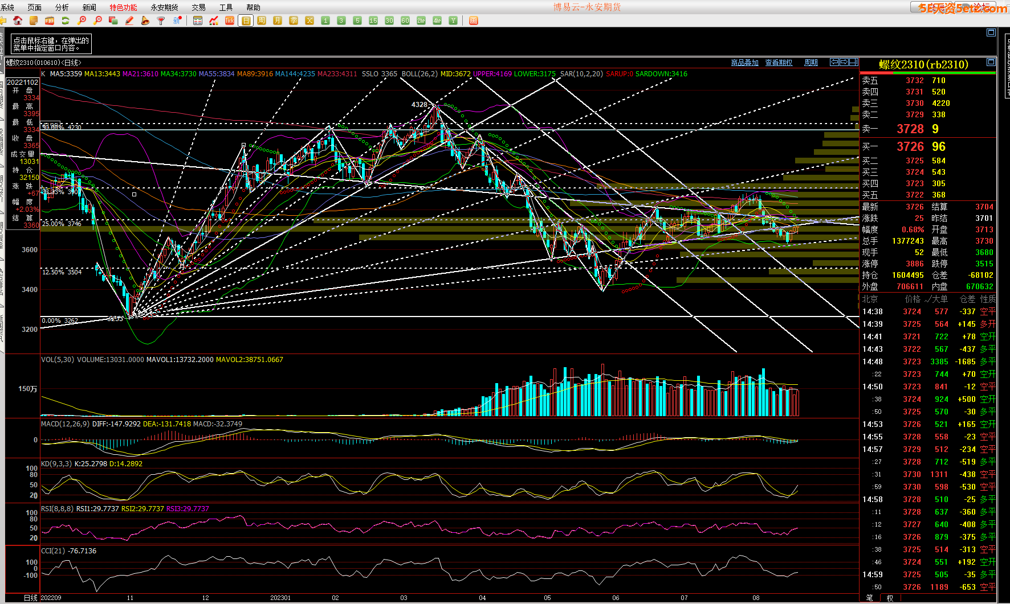
Task: Open the red-green stacked windows icon
Action: [x=113, y=20]
